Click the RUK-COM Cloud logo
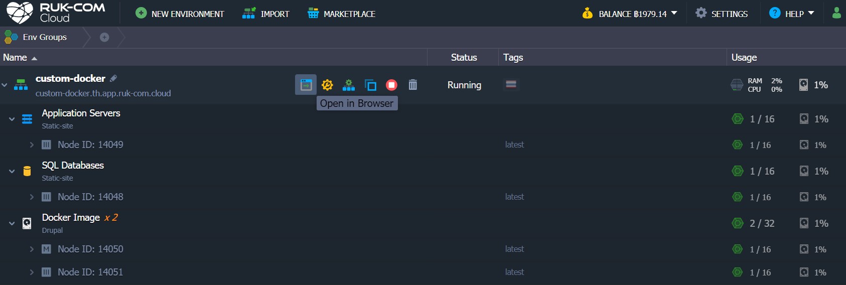The height and width of the screenshot is (285, 846). 56,13
